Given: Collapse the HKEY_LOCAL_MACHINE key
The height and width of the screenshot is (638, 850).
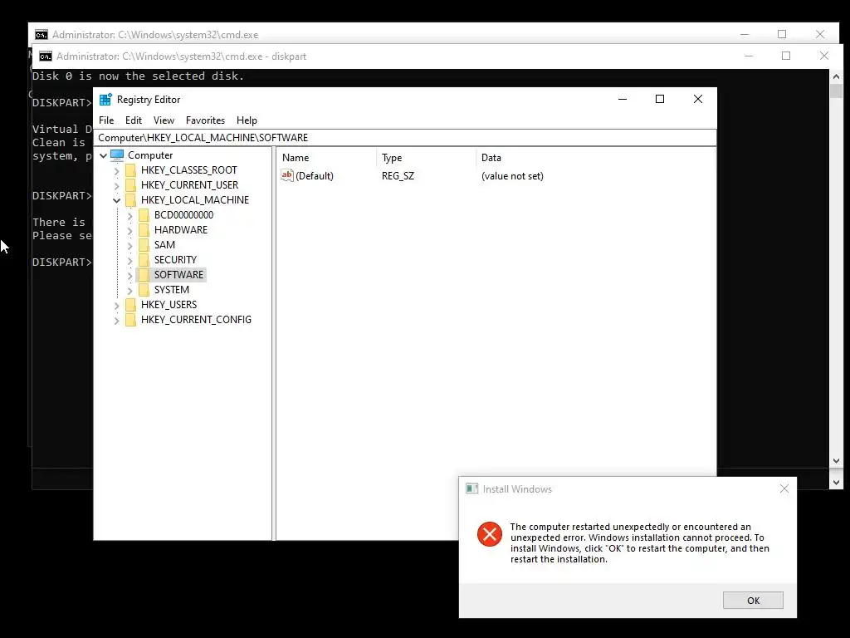Looking at the screenshot, I should 116,201.
